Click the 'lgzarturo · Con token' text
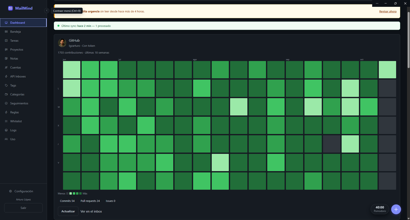The width and height of the screenshot is (410, 220). click(82, 46)
